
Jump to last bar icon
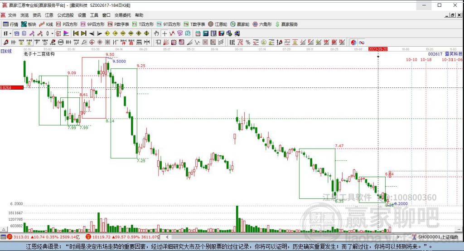84,34
